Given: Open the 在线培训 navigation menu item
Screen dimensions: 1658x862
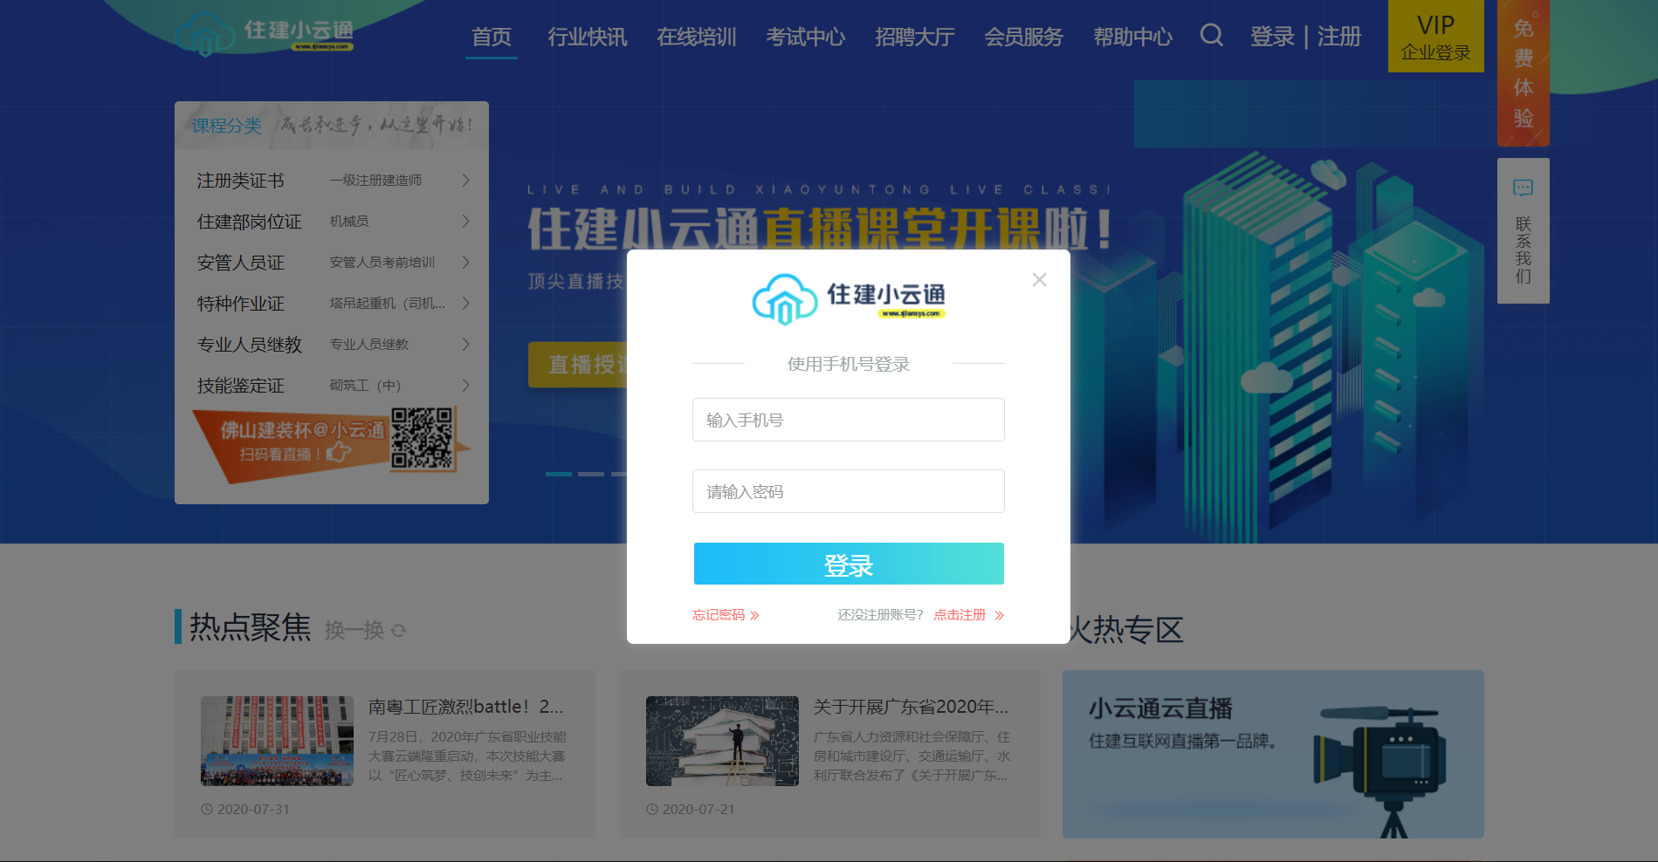Looking at the screenshot, I should coord(696,37).
